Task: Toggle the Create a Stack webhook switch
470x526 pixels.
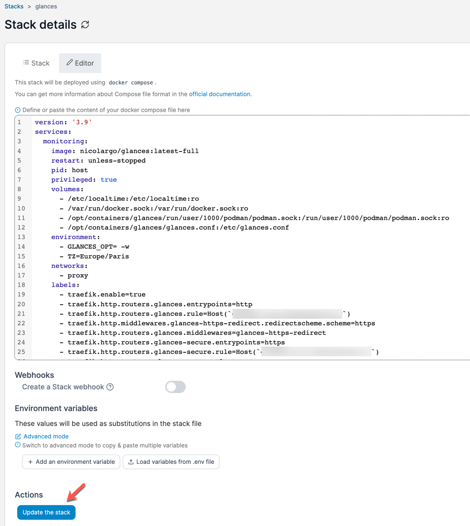Action: [x=175, y=387]
